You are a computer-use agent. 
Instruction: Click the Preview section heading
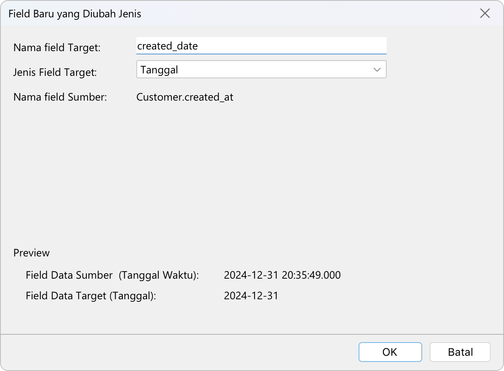(31, 253)
